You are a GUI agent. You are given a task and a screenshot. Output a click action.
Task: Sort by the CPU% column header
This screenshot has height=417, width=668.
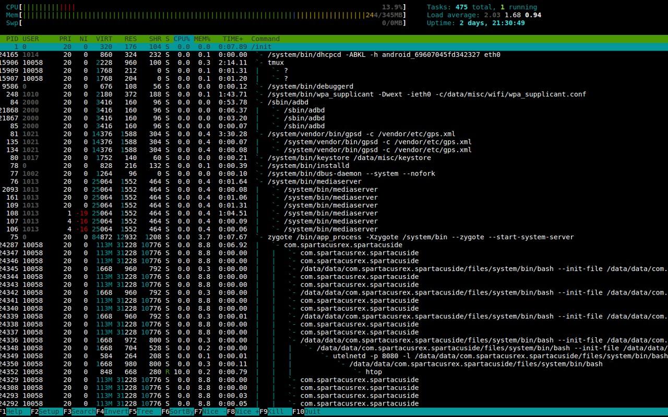[x=182, y=39]
